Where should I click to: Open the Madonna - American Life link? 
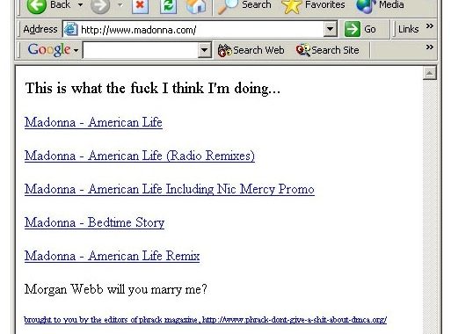[93, 122]
